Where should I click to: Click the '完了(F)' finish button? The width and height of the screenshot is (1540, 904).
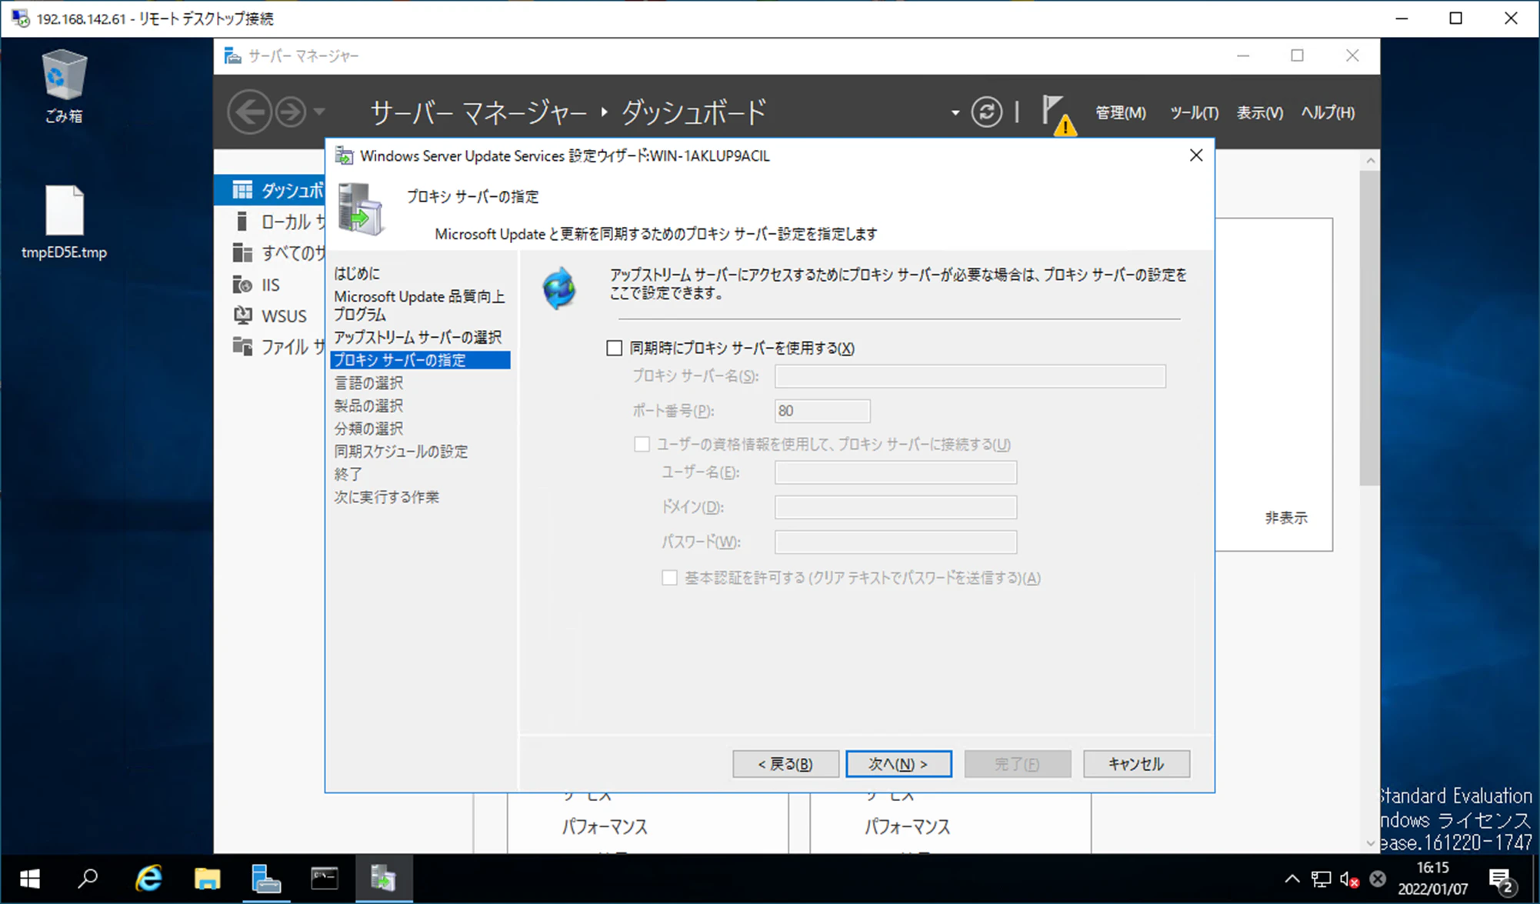tap(1017, 764)
